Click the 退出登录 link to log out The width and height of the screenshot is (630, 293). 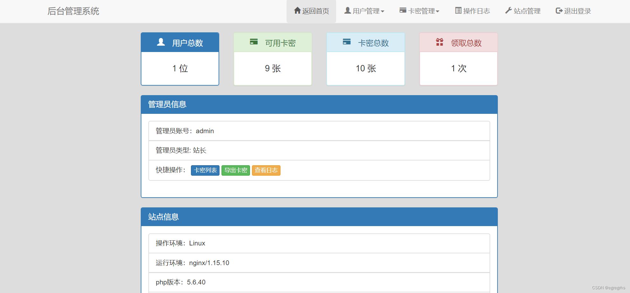click(573, 10)
